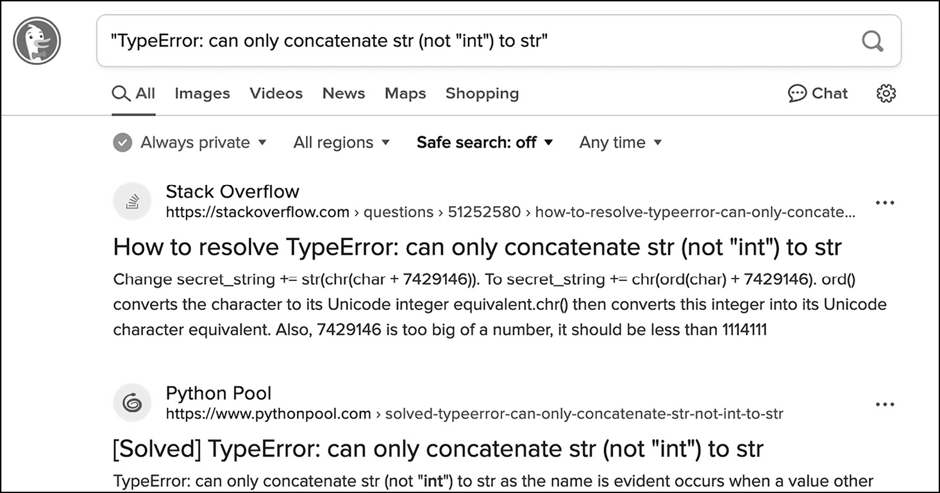Viewport: 940px width, 493px height.
Task: Open "How to resolve TypeError" result title
Action: pyautogui.click(x=477, y=247)
